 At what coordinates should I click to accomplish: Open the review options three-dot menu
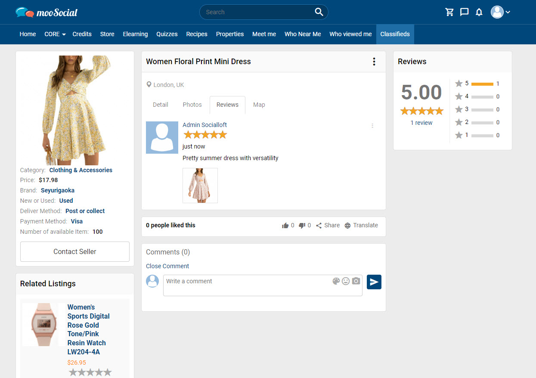[372, 126]
